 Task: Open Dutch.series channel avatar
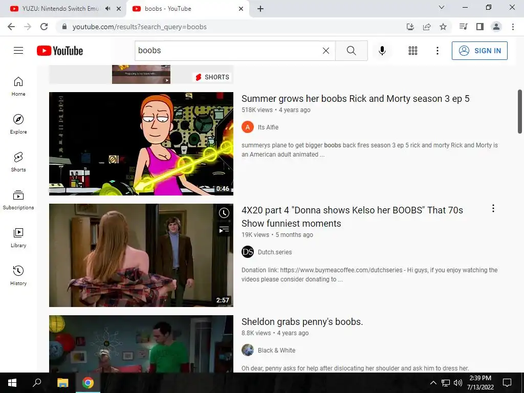[x=248, y=252]
